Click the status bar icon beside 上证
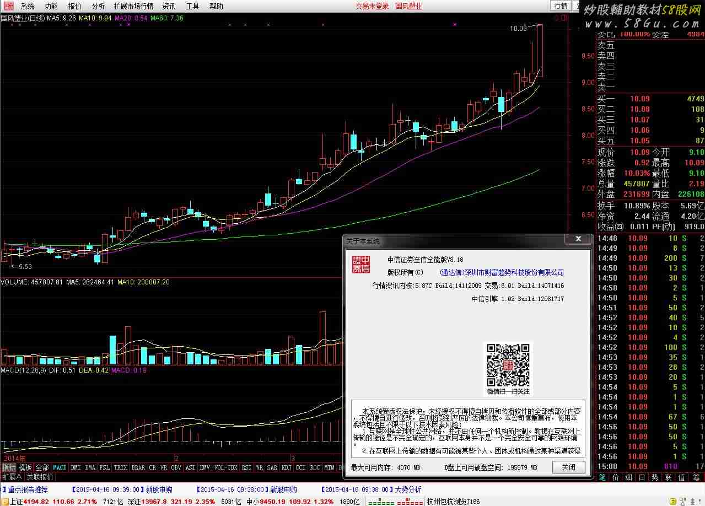The width and height of the screenshot is (705, 506). [4, 502]
